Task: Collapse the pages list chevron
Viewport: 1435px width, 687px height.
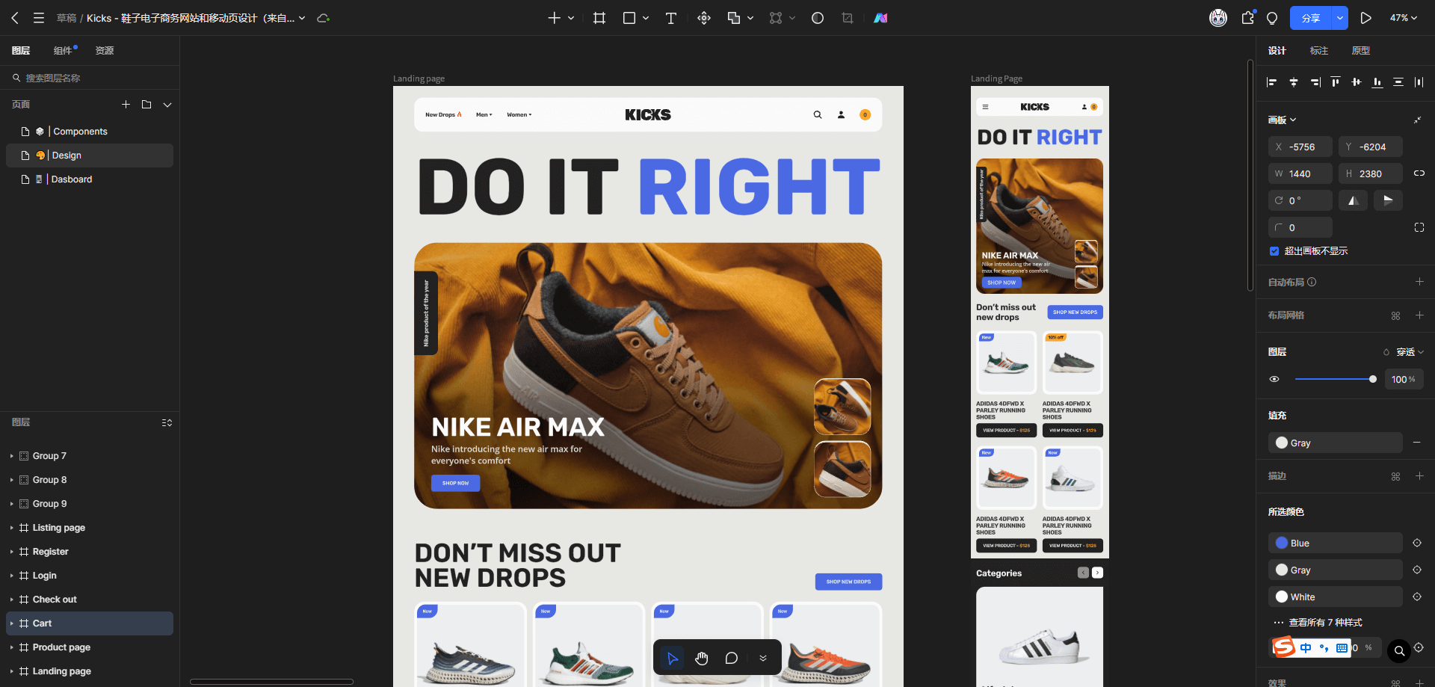Action: tap(167, 105)
